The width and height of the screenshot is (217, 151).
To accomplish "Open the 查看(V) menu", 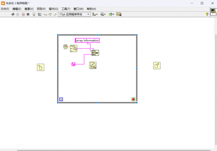I will [x=29, y=9].
